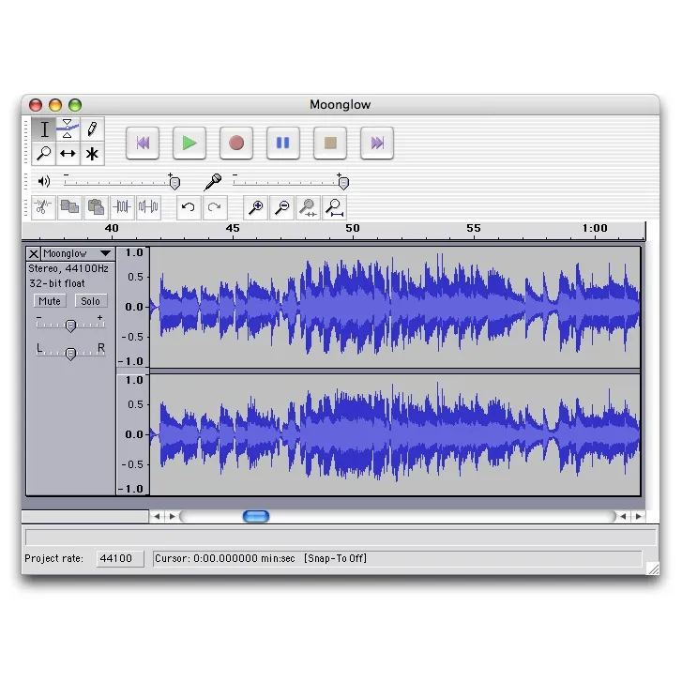682x682 pixels.
Task: Adjust the input level slider thumb
Action: (343, 184)
